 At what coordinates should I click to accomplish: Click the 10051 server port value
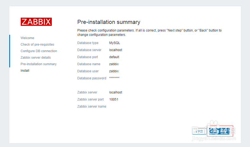tap(114, 99)
